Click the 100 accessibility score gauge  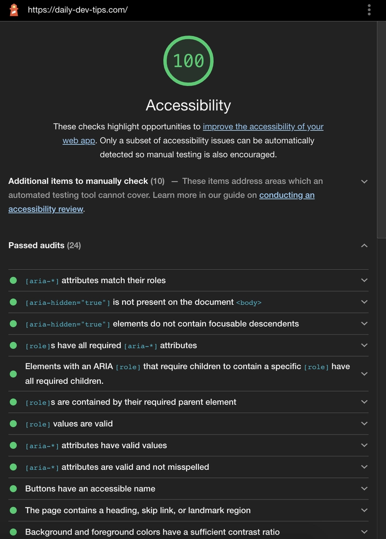coord(188,61)
